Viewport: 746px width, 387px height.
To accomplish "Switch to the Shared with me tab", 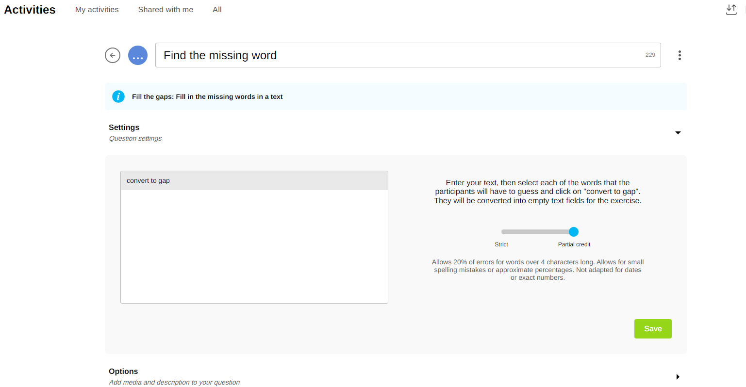I will (166, 10).
